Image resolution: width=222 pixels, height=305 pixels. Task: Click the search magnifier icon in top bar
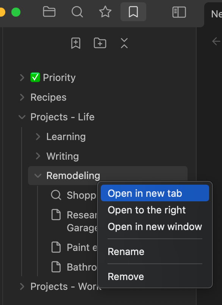point(77,12)
